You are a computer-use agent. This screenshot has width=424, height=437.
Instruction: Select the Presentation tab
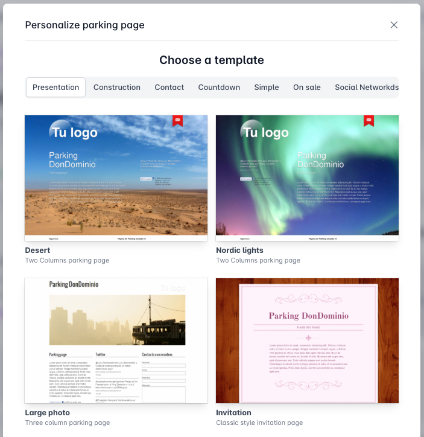(56, 88)
